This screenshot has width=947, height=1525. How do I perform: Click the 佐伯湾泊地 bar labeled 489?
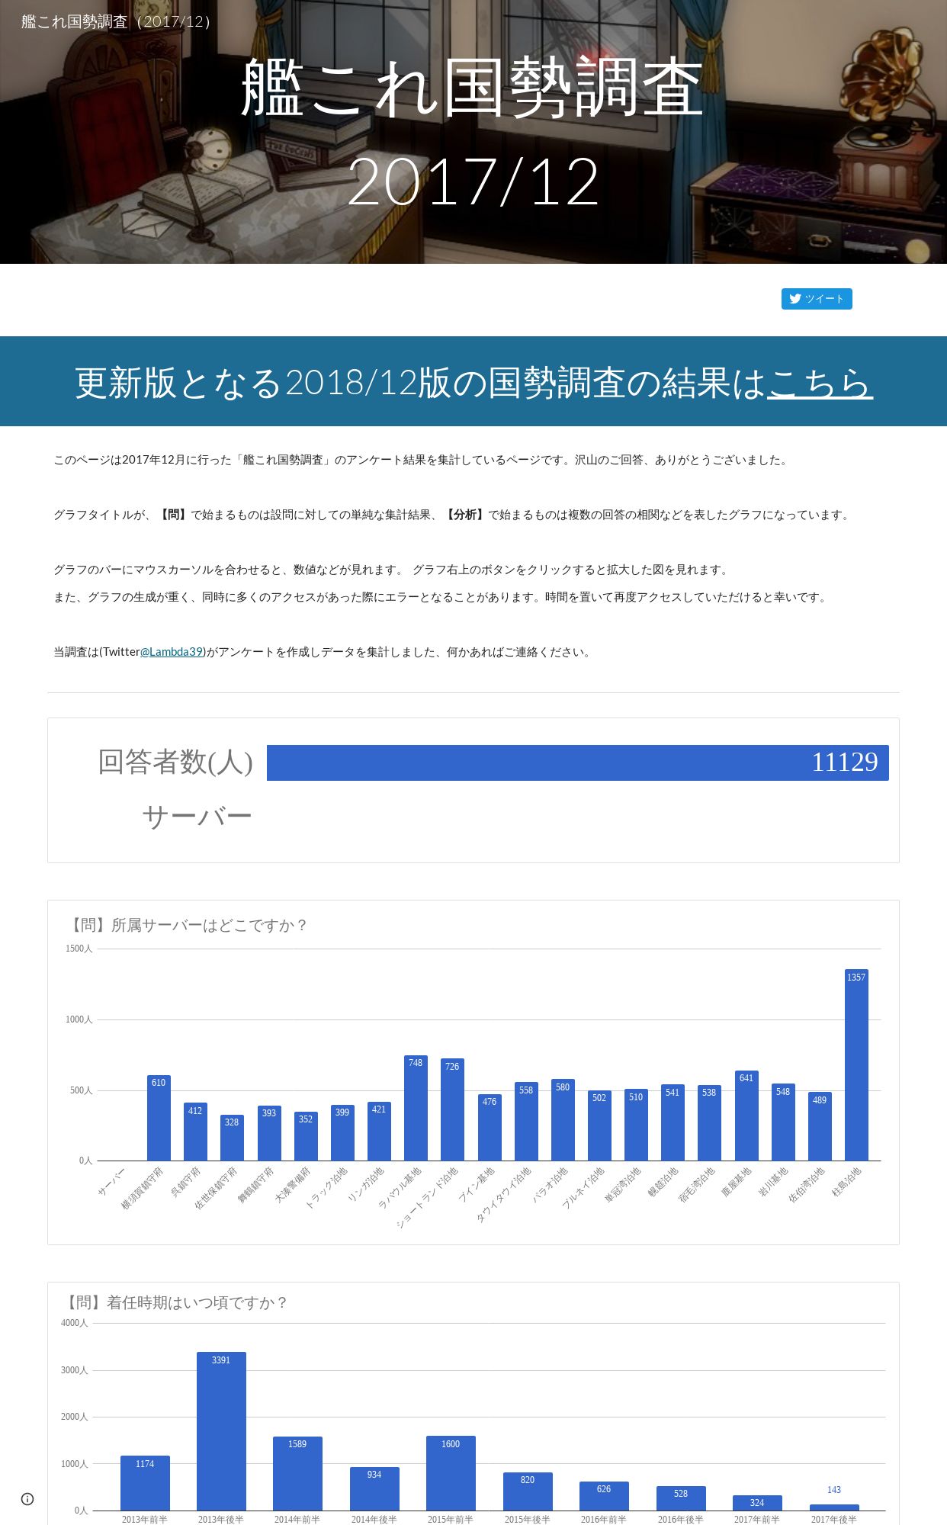820,1126
